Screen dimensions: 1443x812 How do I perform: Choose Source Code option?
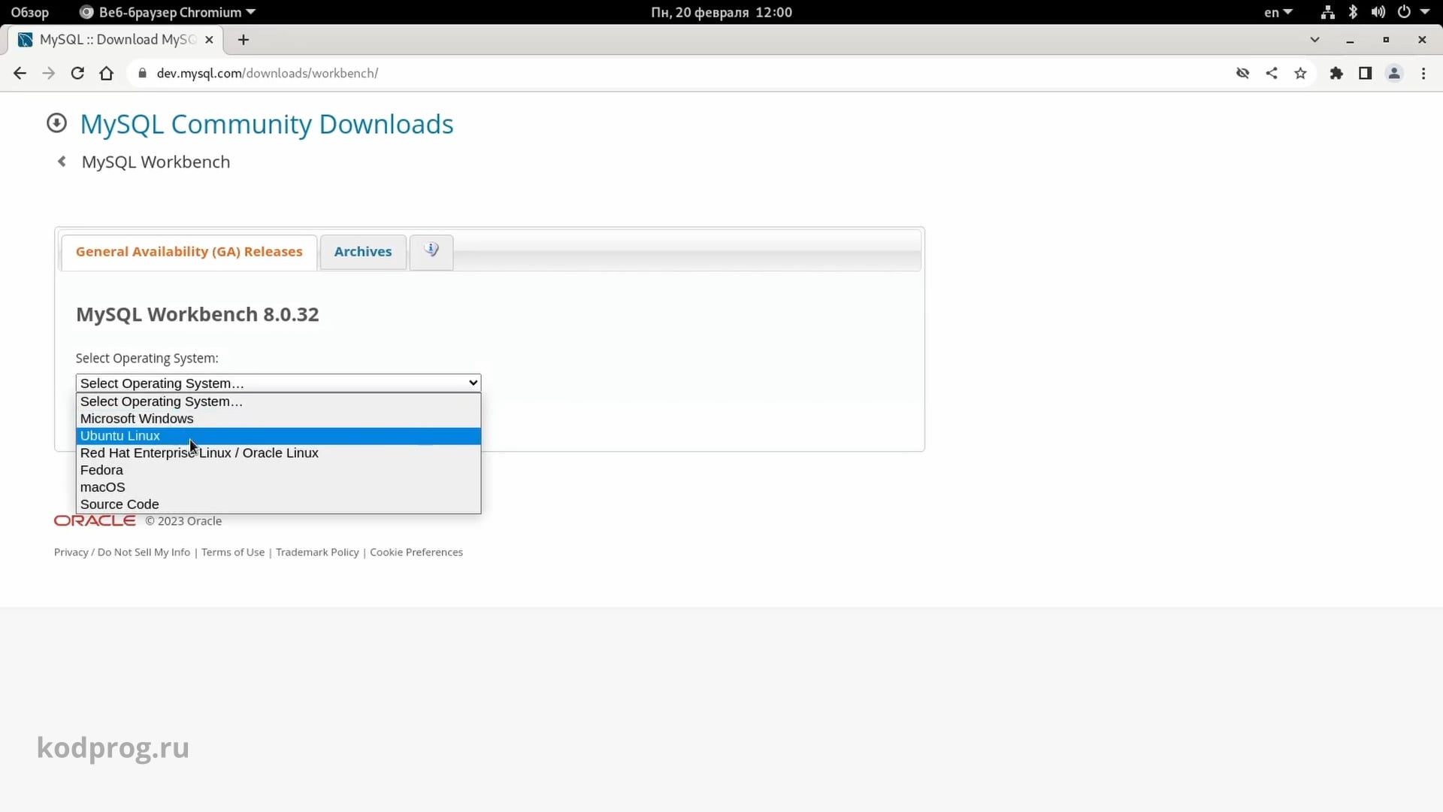pyautogui.click(x=278, y=504)
